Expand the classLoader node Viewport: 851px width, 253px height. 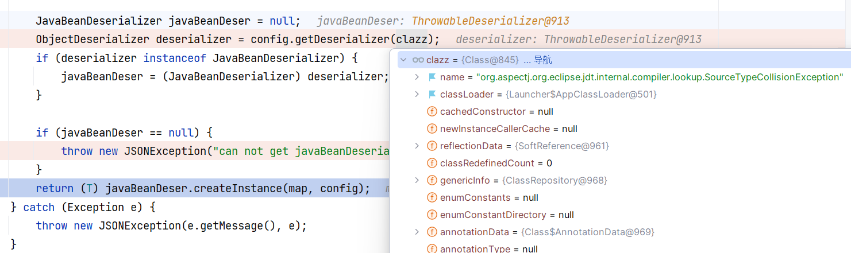pos(417,94)
